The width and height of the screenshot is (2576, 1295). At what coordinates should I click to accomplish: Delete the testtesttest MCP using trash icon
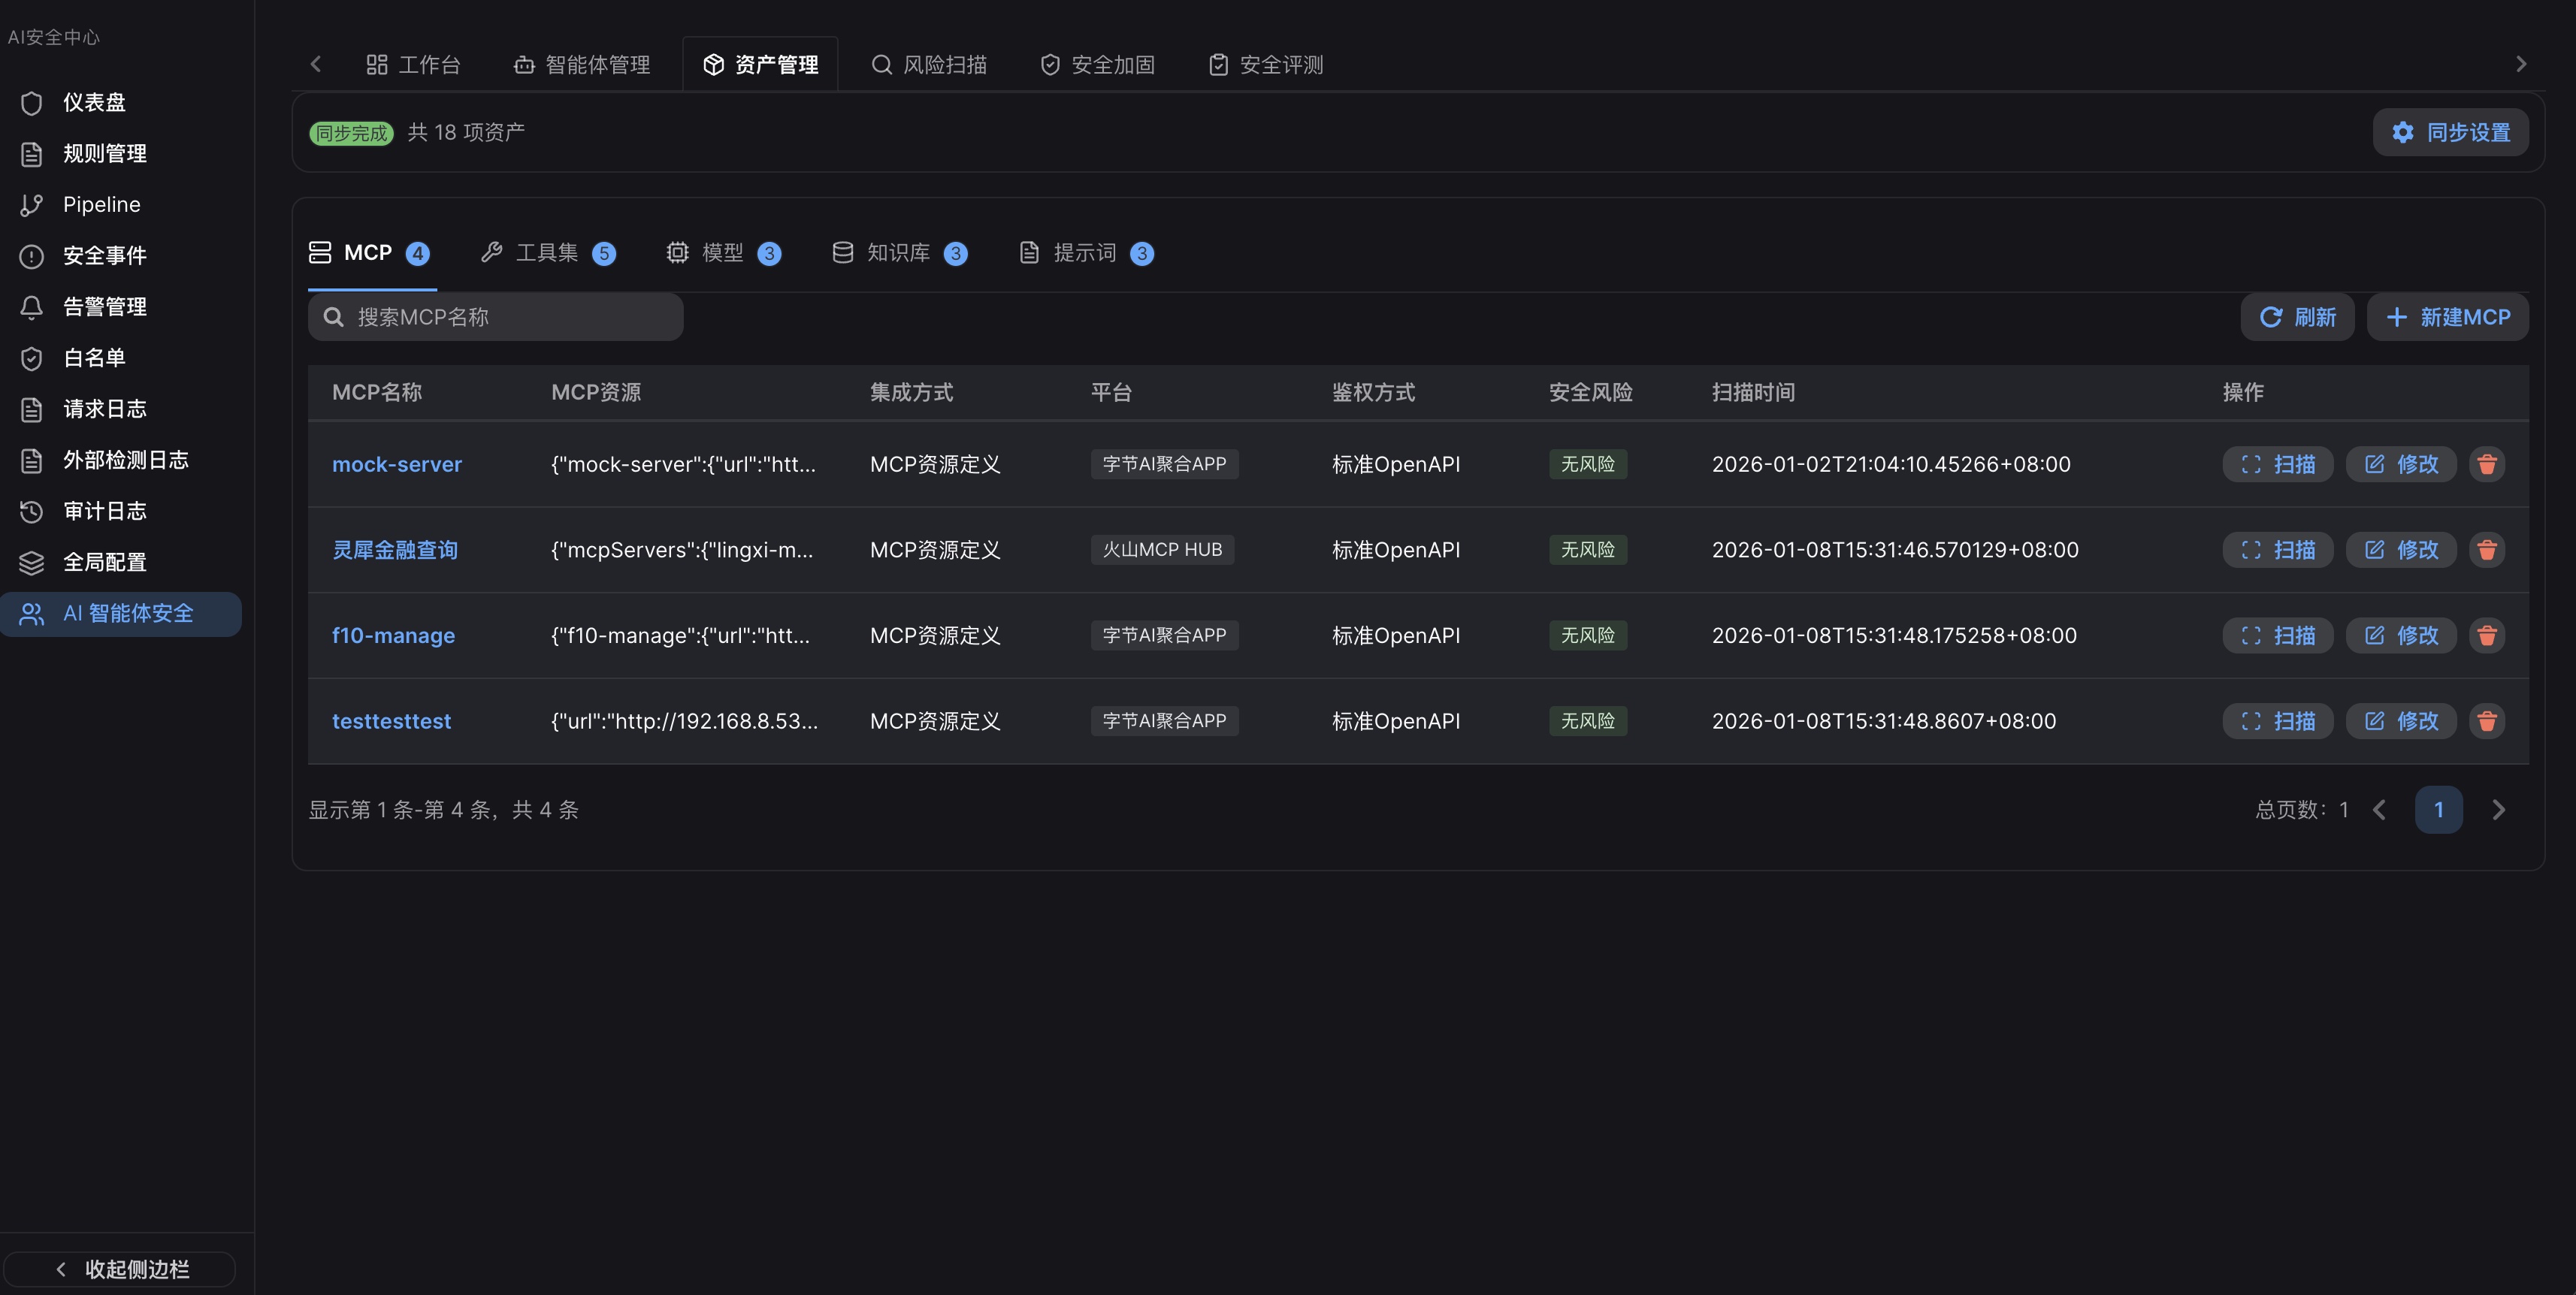(x=2488, y=720)
